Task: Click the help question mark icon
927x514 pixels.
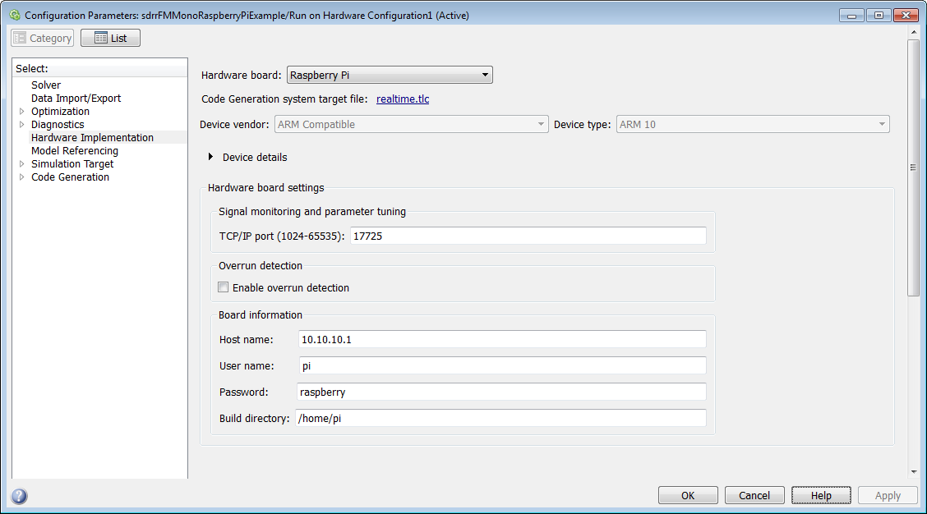Action: (19, 496)
